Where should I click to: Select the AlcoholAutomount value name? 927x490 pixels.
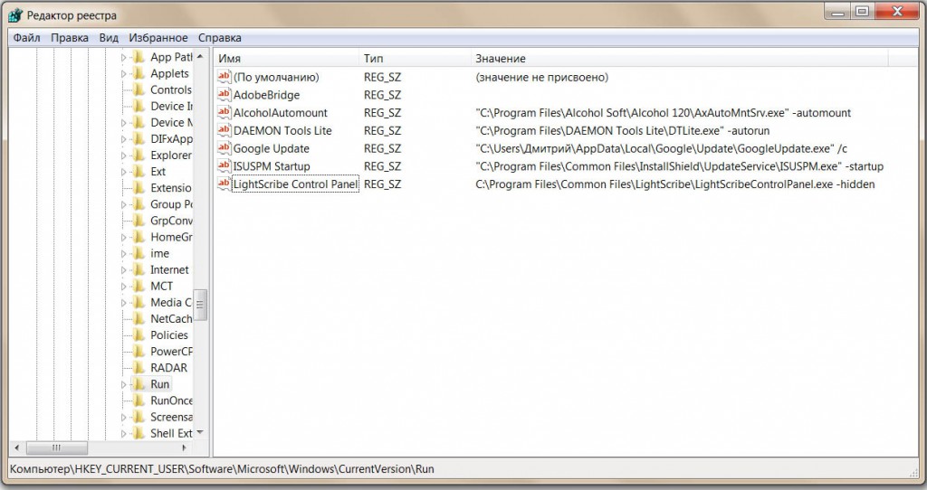click(x=281, y=113)
